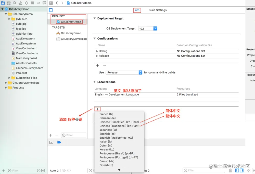This screenshot has height=174, width=255.
Task: Collapse the Localizations section
Action: [x=95, y=82]
